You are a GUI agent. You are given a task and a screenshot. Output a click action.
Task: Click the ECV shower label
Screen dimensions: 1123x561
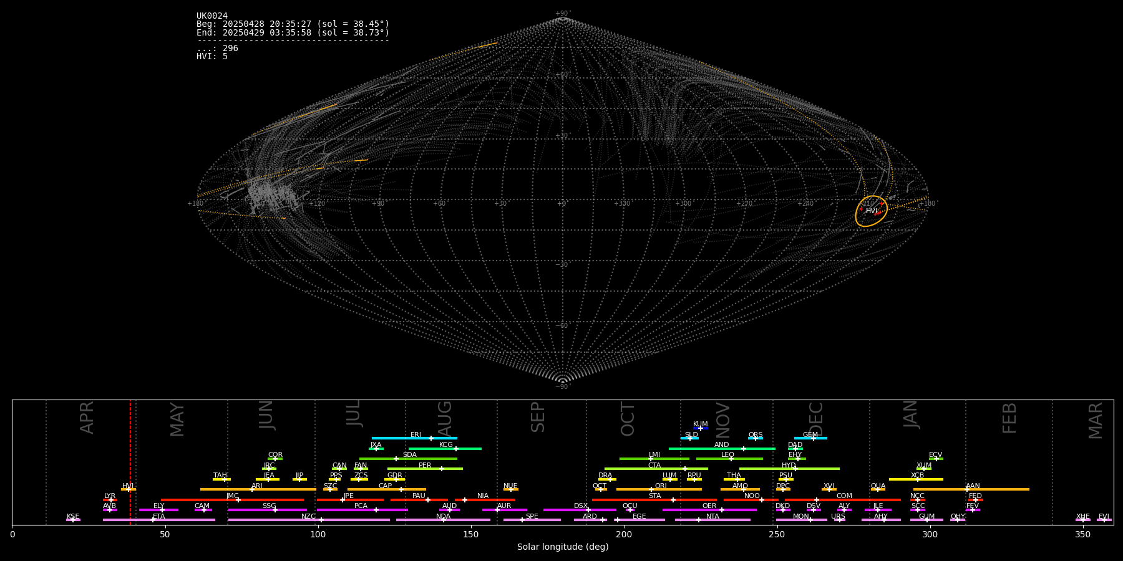point(936,455)
